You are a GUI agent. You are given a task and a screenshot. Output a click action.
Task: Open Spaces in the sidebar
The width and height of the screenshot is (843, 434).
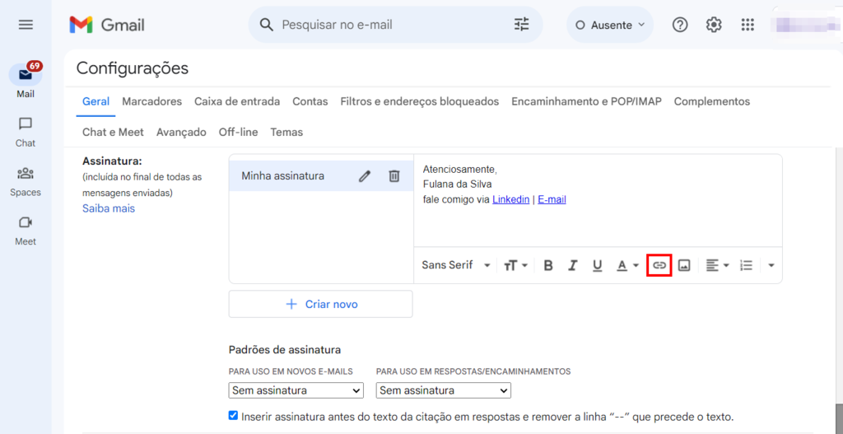[26, 181]
